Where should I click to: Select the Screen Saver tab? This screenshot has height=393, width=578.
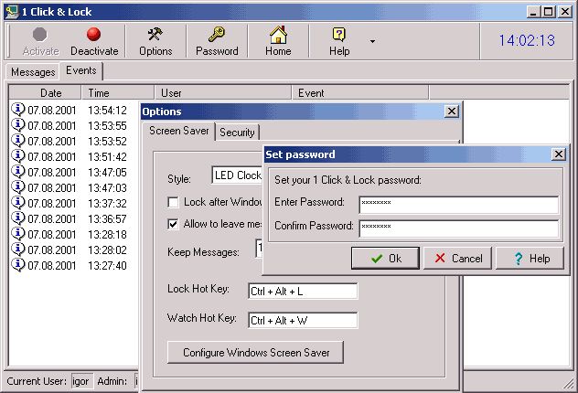[x=178, y=131]
